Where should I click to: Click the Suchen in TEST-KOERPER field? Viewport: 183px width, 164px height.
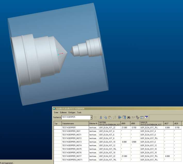point(76,117)
